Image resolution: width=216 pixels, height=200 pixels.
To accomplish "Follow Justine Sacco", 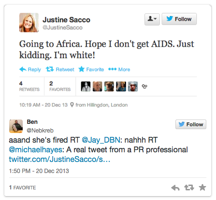I will pyautogui.click(x=179, y=19).
